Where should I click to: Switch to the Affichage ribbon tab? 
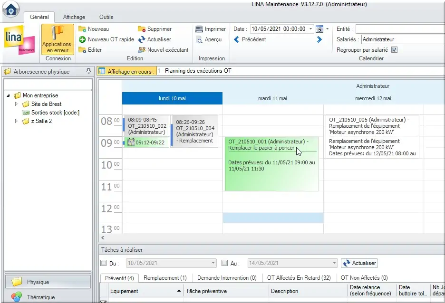[x=74, y=17]
